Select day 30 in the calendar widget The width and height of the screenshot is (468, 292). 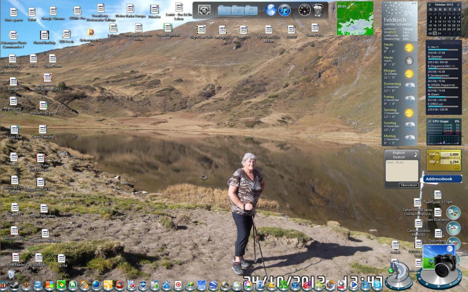pyautogui.click(x=435, y=34)
